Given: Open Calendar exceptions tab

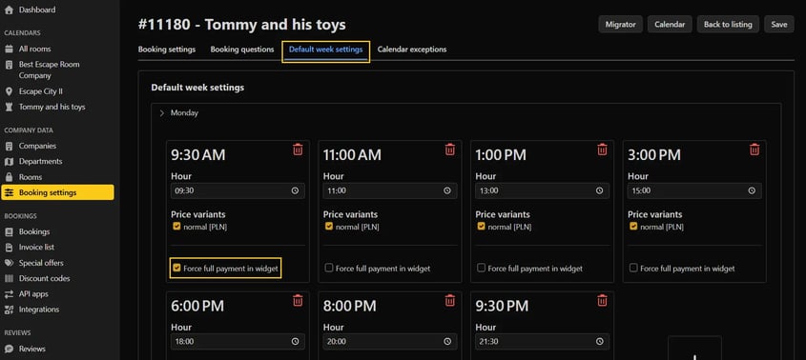Looking at the screenshot, I should [x=412, y=50].
